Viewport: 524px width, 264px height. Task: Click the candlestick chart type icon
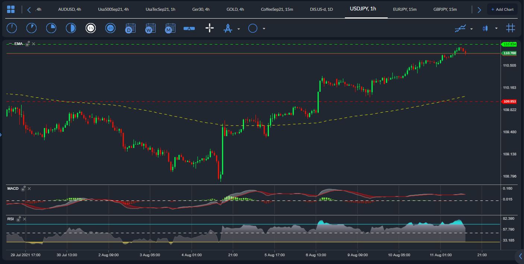tap(485, 28)
